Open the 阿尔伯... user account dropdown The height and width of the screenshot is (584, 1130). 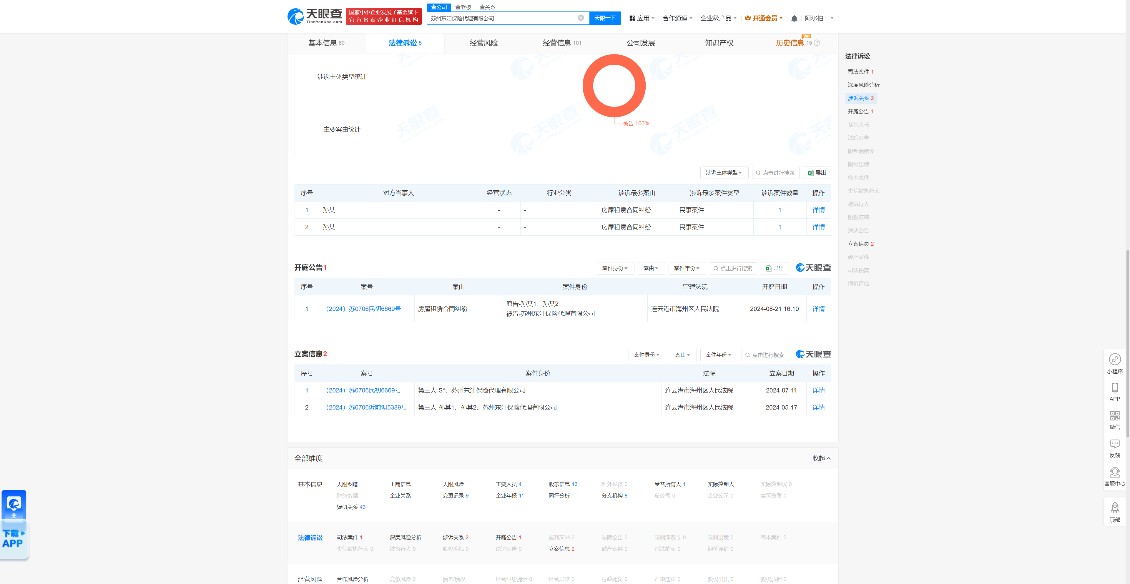tap(819, 18)
